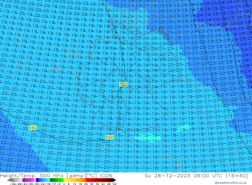
Task: Click the yellow legend swatch above 0
Action: click(x=65, y=180)
